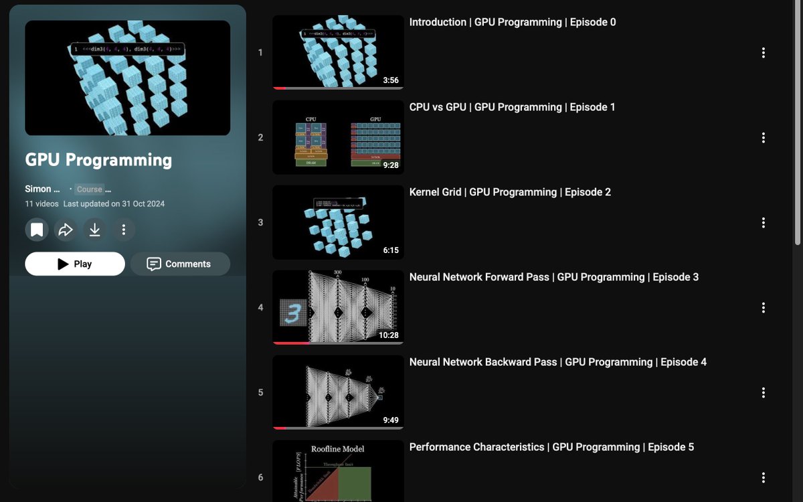
Task: Play the Kernel Grid video thumbnail
Action: (x=337, y=222)
